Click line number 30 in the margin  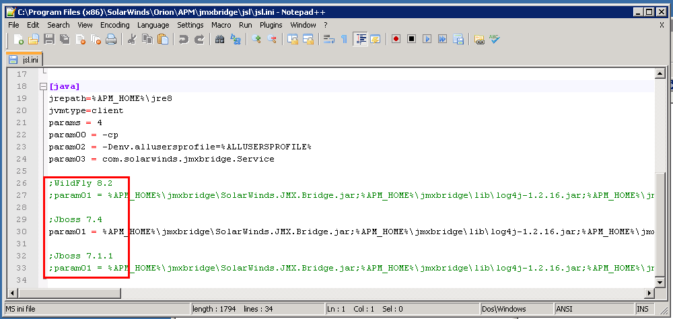(x=22, y=232)
